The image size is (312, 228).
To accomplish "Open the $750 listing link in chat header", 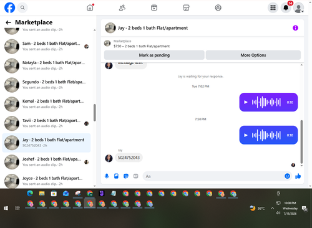I will [x=142, y=46].
